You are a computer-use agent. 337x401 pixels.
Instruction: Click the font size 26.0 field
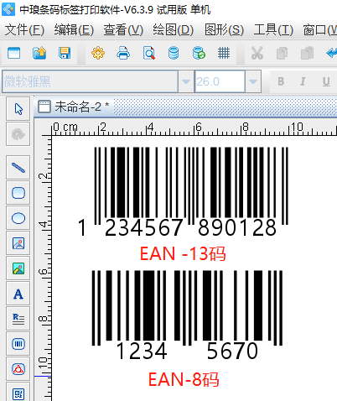[x=220, y=81]
